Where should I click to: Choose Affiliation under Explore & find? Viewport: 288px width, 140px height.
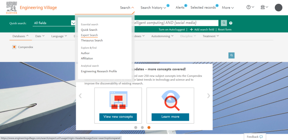click(x=87, y=59)
